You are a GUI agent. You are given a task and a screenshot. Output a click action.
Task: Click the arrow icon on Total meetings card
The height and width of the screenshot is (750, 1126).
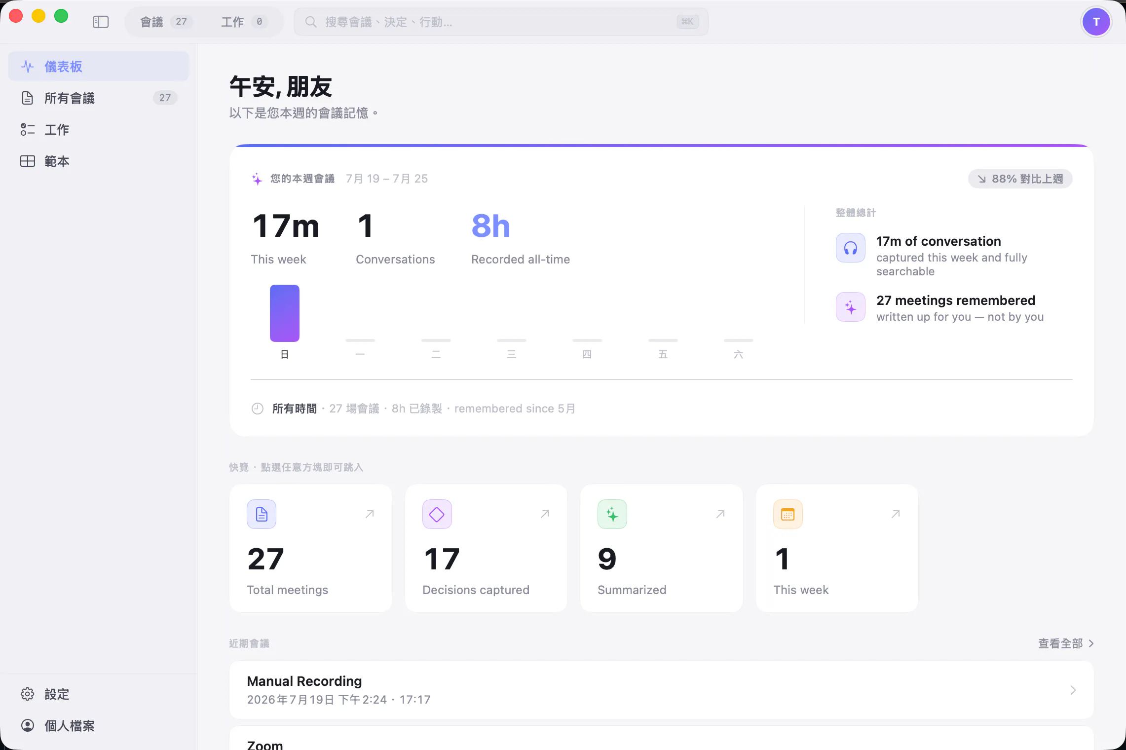click(370, 514)
